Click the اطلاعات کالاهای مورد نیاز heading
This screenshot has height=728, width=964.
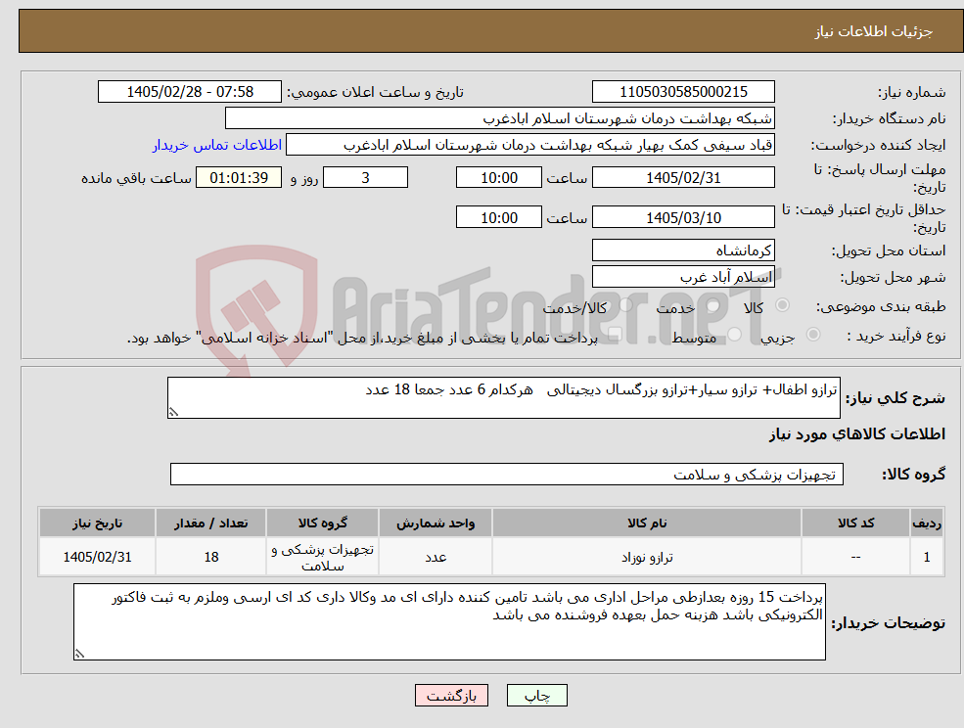[857, 434]
